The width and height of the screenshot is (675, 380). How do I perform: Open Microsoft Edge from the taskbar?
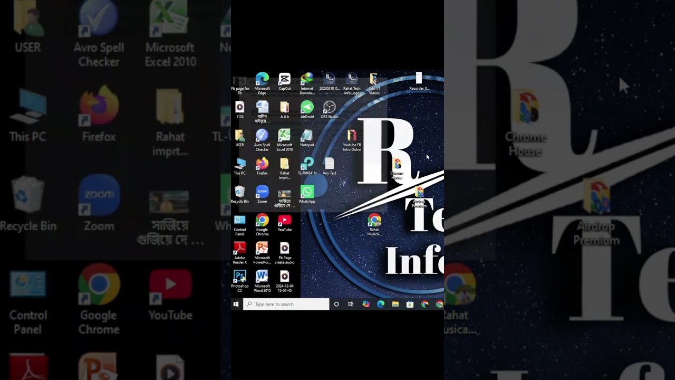(381, 304)
